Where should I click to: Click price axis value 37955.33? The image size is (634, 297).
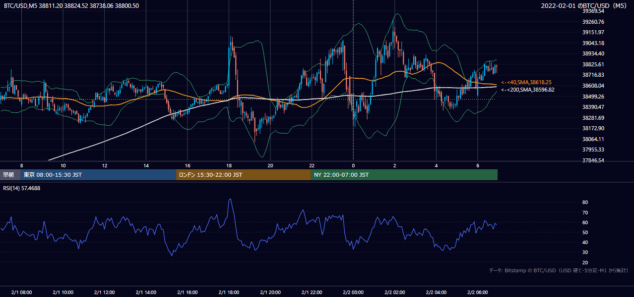(x=593, y=149)
